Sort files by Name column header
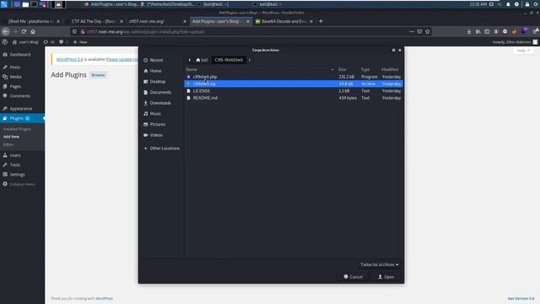 (260, 69)
